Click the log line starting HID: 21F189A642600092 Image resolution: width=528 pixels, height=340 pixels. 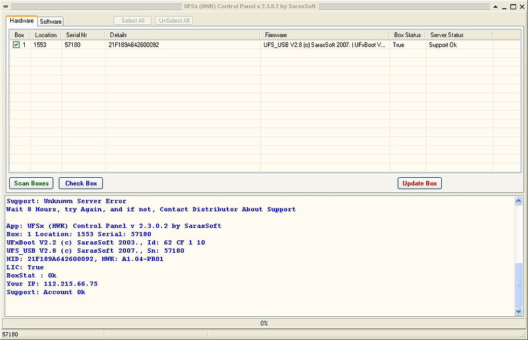(85, 259)
